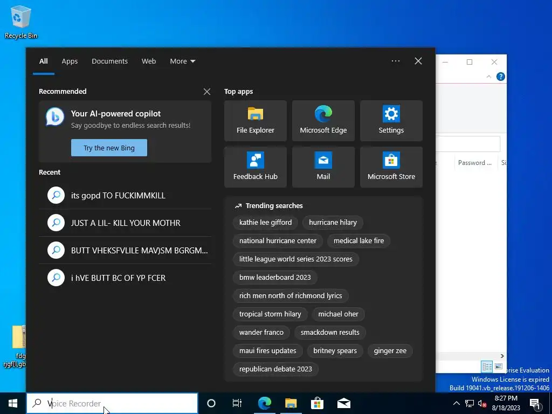Open Cortana circle on taskbar
Image resolution: width=552 pixels, height=414 pixels.
211,403
